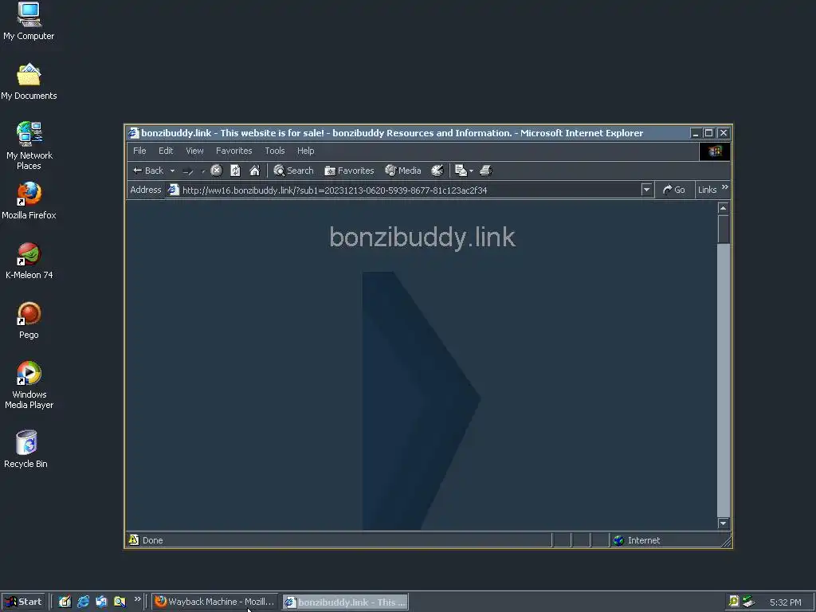Click the bonzibuddy.link taskbar button
This screenshot has width=816, height=612.
[x=346, y=602]
